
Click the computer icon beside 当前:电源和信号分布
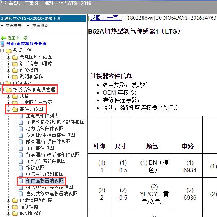click(3, 44)
